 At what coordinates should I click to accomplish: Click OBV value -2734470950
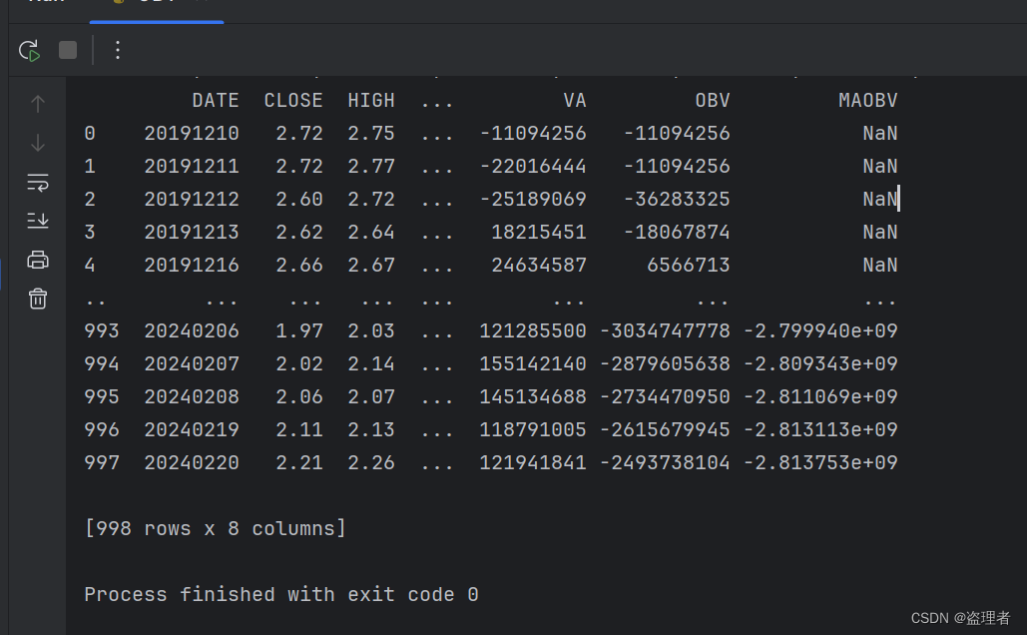point(665,396)
